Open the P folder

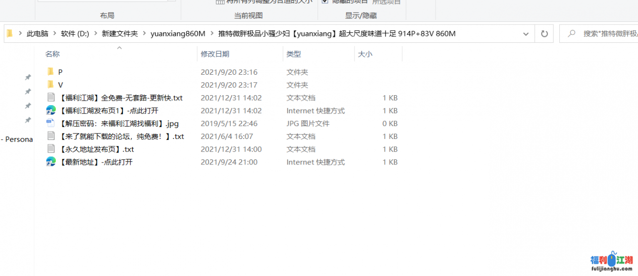[x=60, y=72]
